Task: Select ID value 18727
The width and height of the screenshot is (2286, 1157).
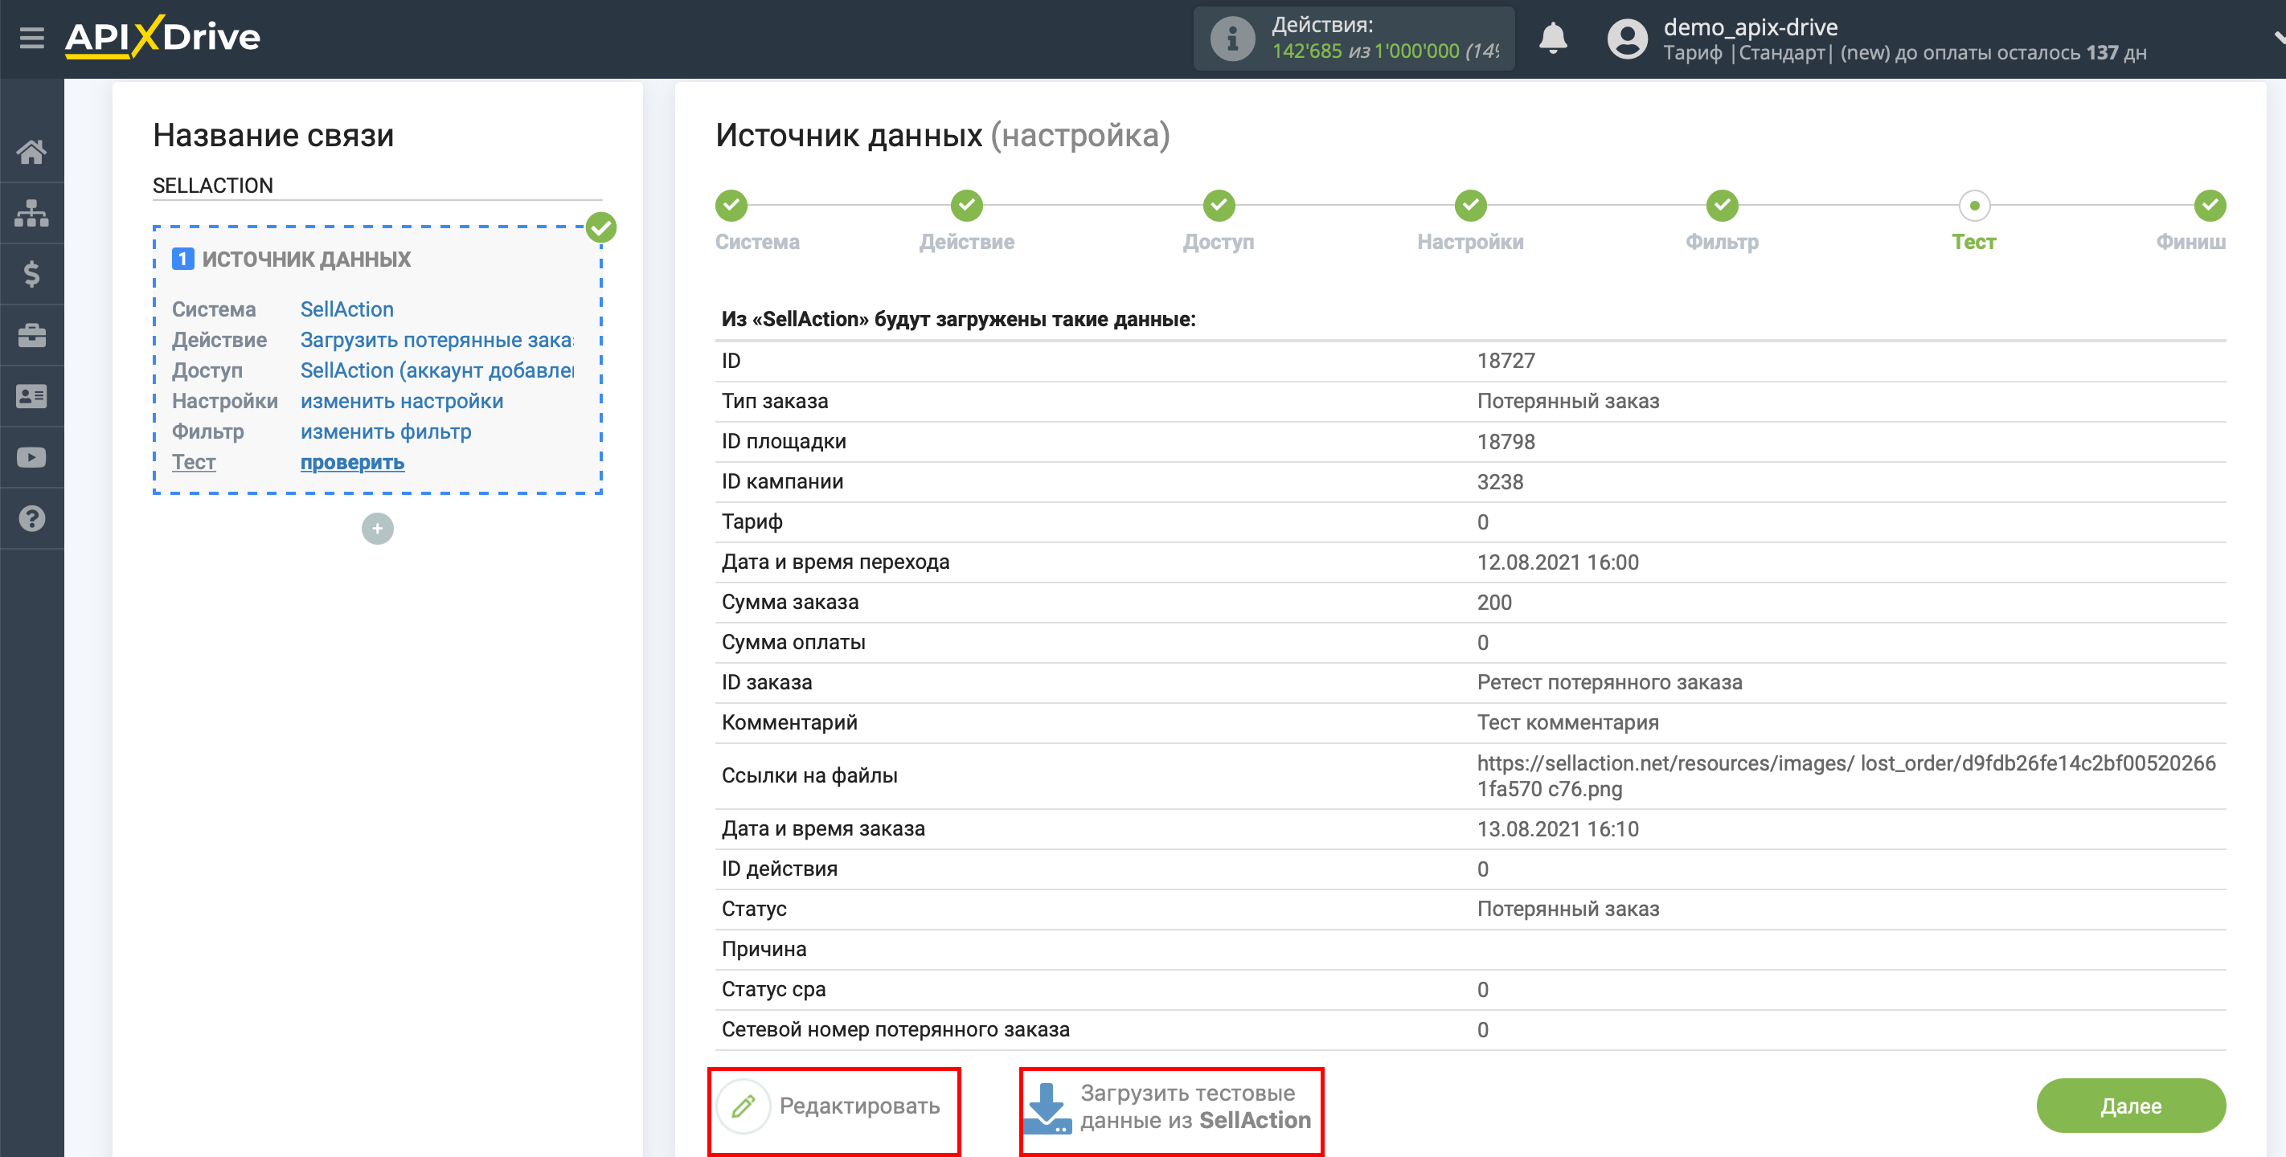Action: pos(1506,361)
